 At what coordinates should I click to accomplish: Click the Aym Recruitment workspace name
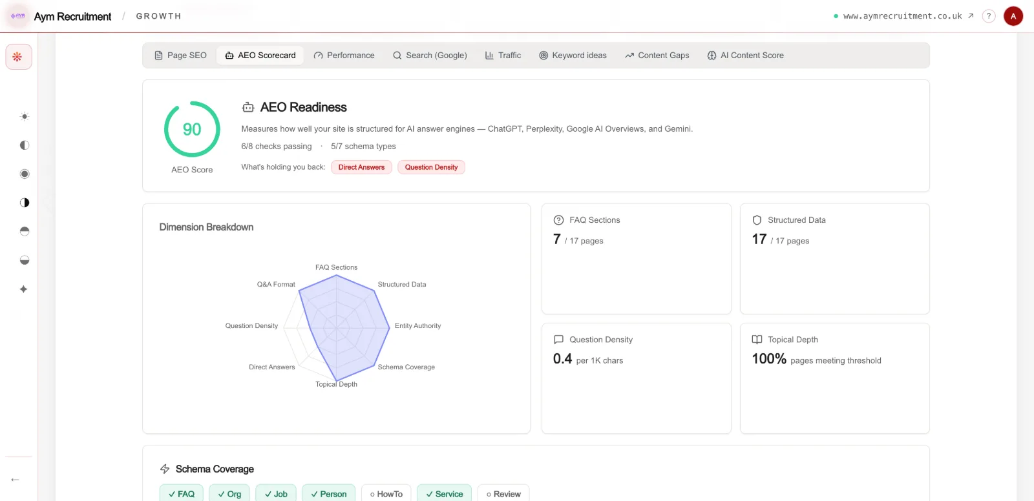click(72, 17)
